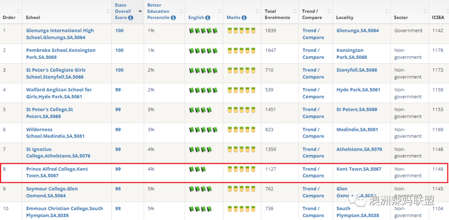The image size is (449, 220).
Task: Open locality Hyde Park,SA,5061
Action: [358, 89]
